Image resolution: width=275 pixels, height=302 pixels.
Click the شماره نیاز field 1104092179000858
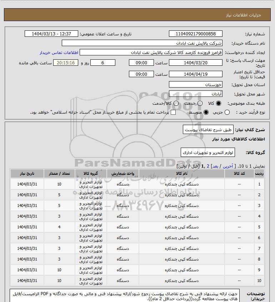pos(195,34)
